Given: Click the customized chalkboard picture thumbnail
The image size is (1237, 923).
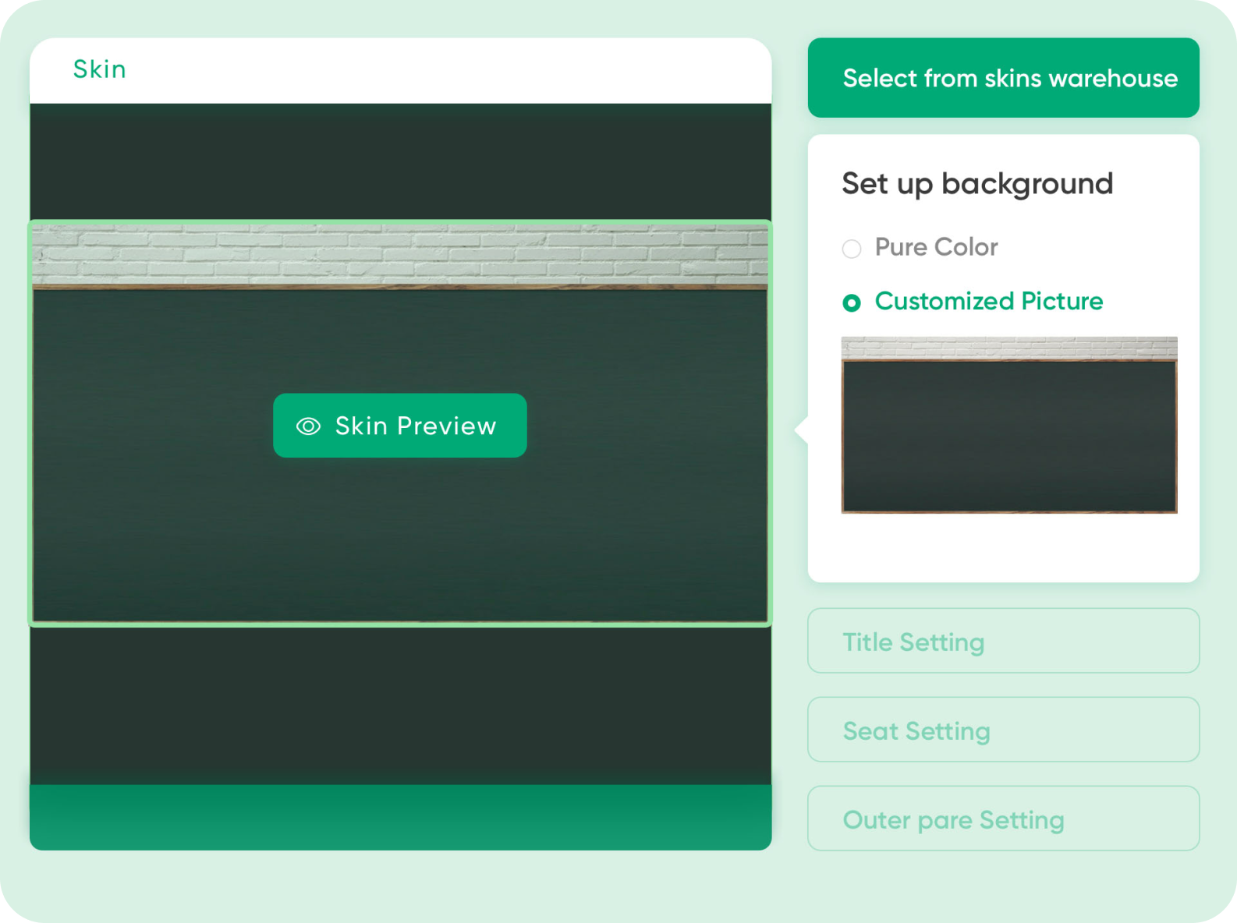Looking at the screenshot, I should [x=1008, y=437].
